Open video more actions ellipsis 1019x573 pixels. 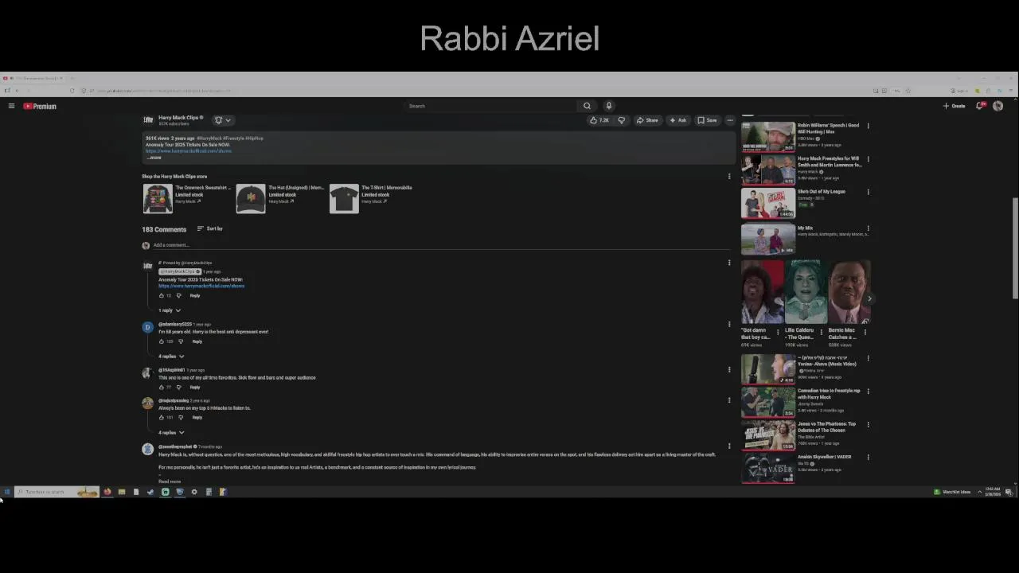(x=730, y=120)
